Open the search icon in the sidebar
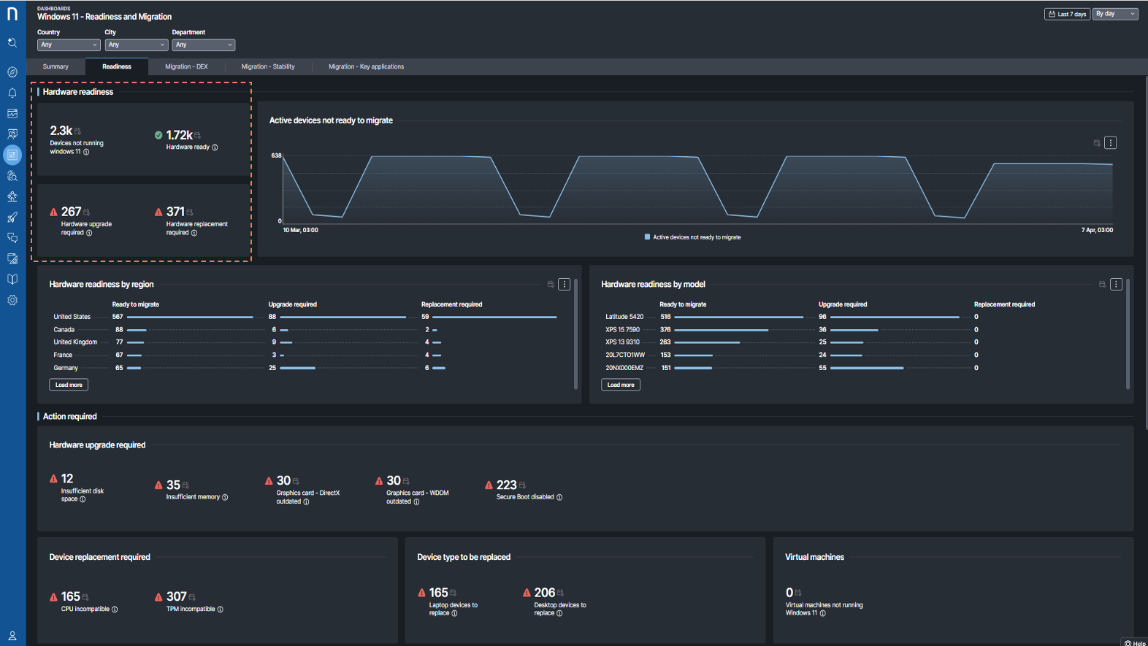This screenshot has height=646, width=1148. click(x=12, y=43)
